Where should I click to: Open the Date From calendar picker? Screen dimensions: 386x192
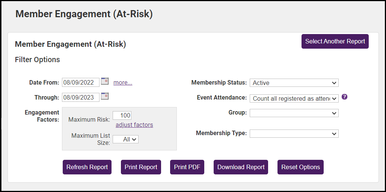tap(105, 81)
